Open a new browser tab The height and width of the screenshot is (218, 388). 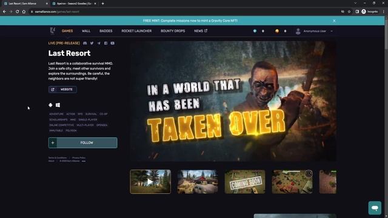102,4
